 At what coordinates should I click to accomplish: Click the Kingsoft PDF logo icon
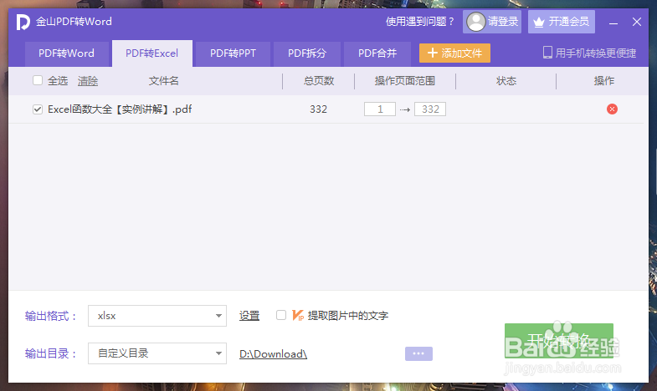[23, 22]
